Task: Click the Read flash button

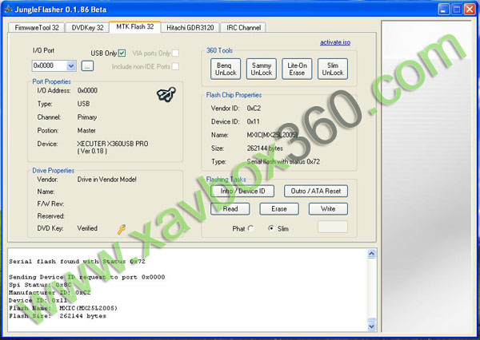Action: pyautogui.click(x=230, y=209)
